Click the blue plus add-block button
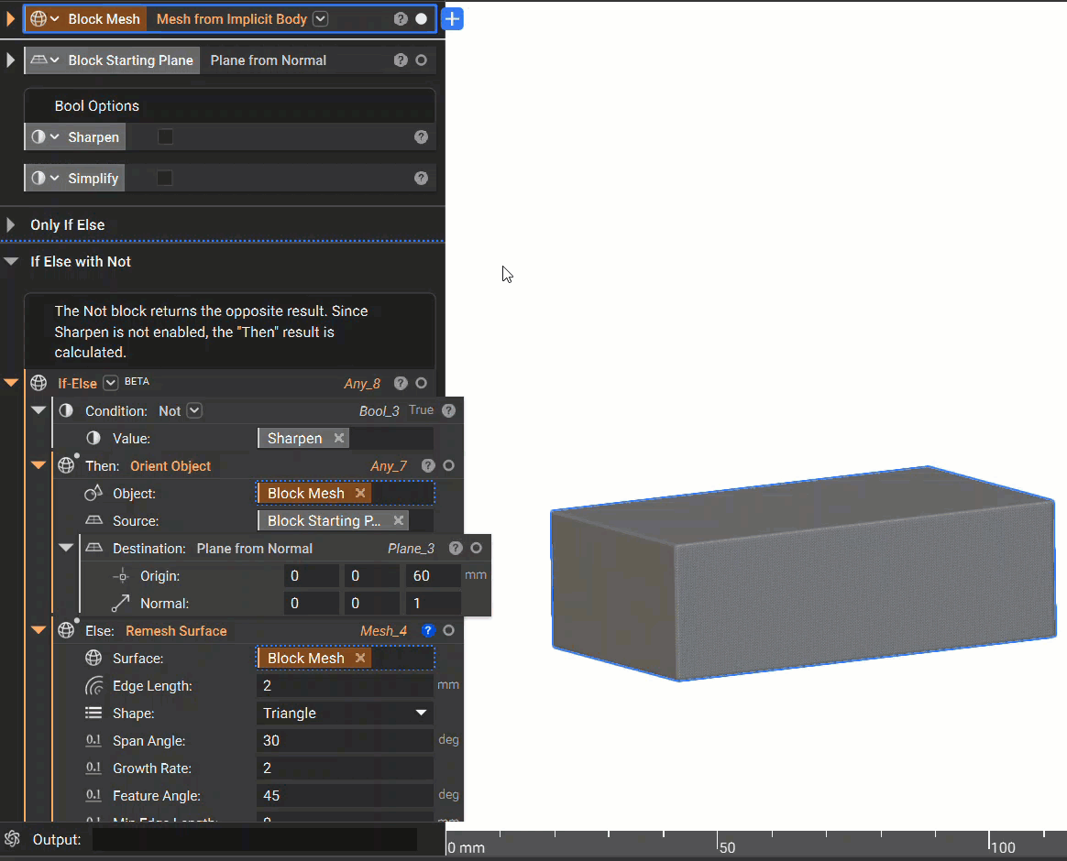This screenshot has width=1067, height=861. (x=453, y=19)
